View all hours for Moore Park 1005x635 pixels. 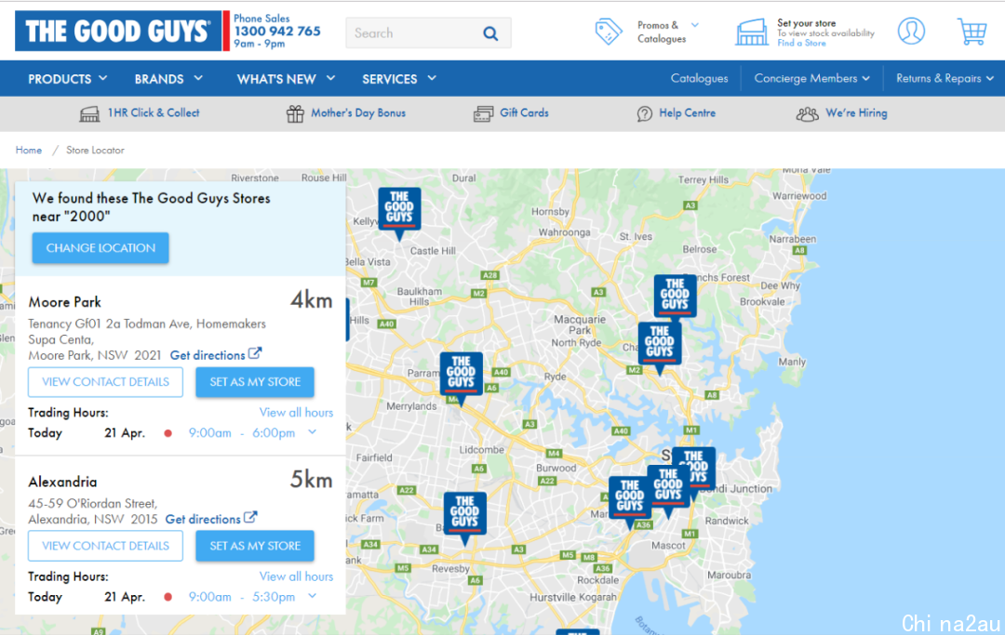pos(296,412)
